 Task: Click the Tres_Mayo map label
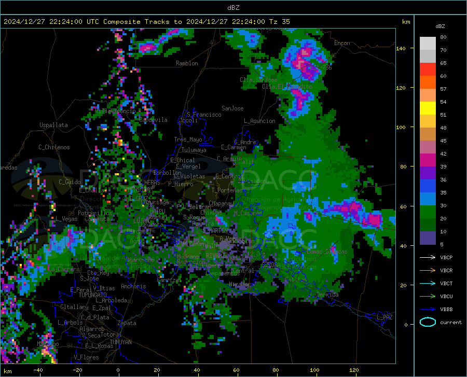coord(188,139)
